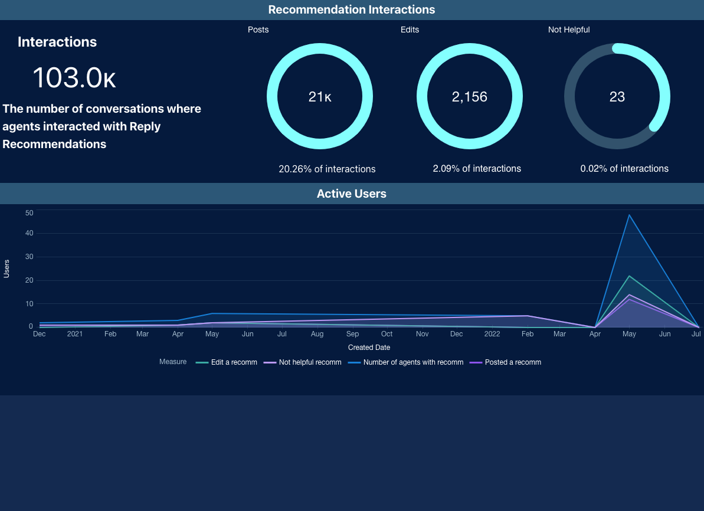This screenshot has height=511, width=704.
Task: Click the Edits donut chart ring
Action: 422,96
